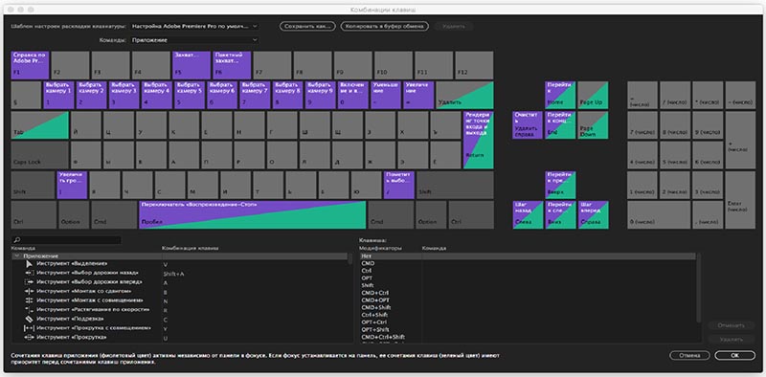The width and height of the screenshot is (766, 377).
Task: Click the OK button
Action: [734, 356]
